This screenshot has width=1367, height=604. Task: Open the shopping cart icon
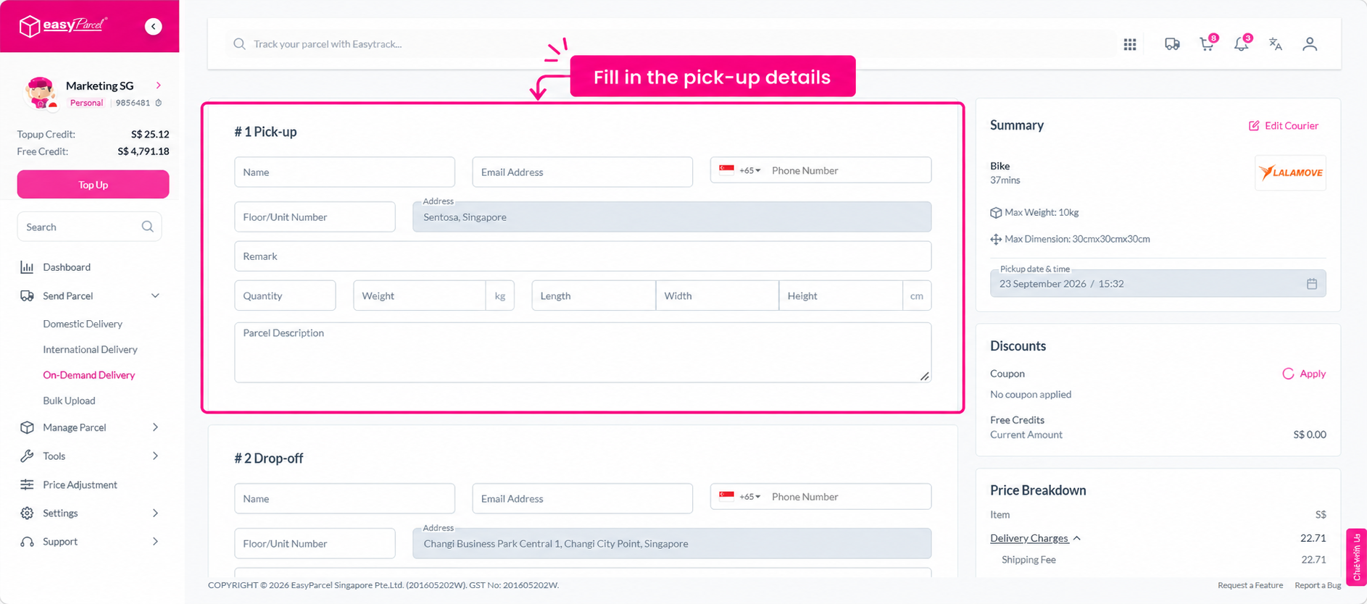click(x=1207, y=43)
